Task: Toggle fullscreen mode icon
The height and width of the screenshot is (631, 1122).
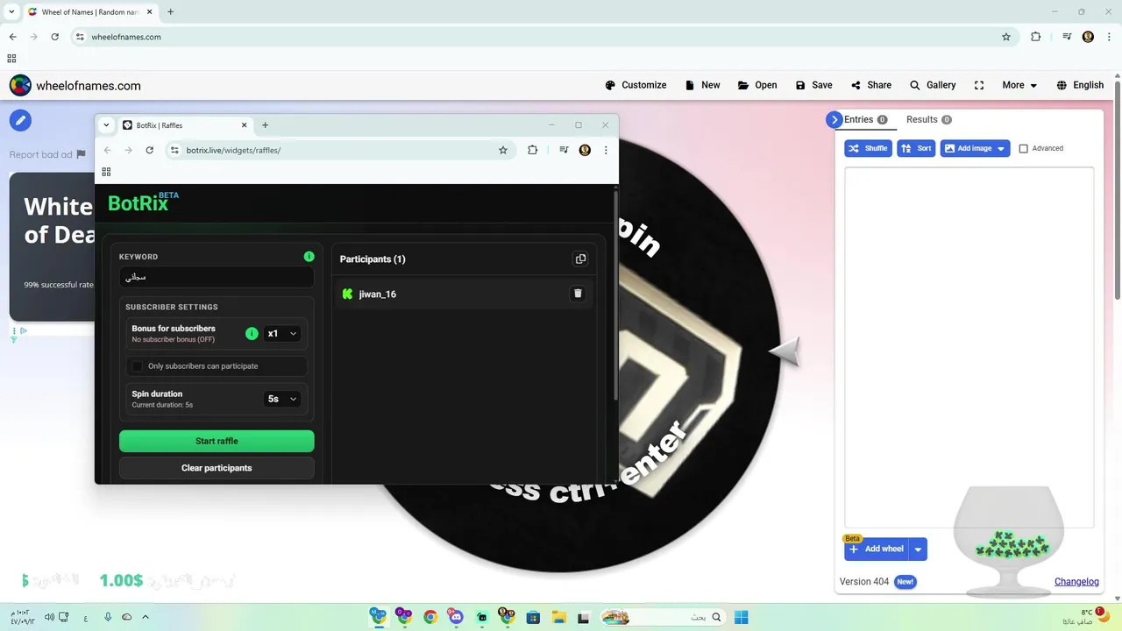Action: (979, 85)
